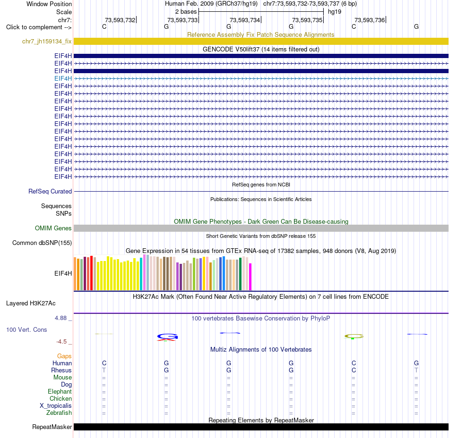This screenshot has height=438, width=449.
Task: Open the 100 Vert. Cons label
Action: coord(26,329)
